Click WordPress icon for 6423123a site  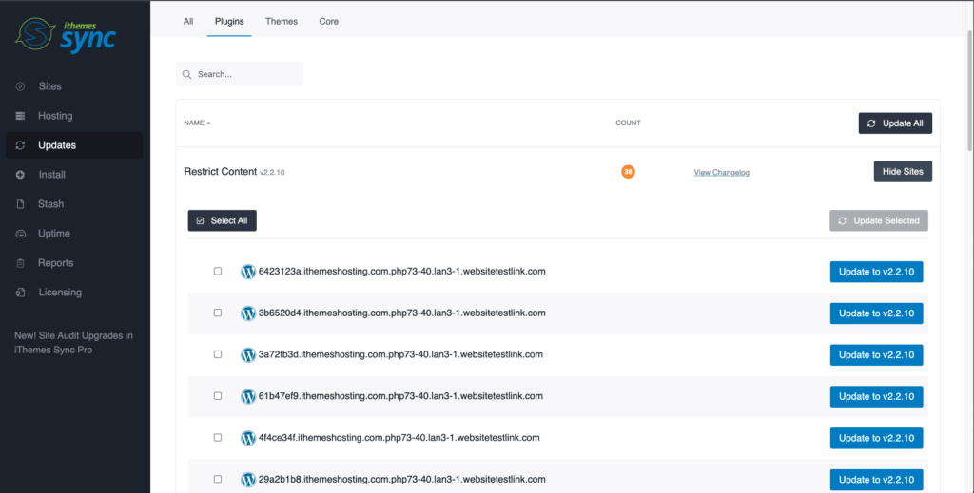(248, 272)
